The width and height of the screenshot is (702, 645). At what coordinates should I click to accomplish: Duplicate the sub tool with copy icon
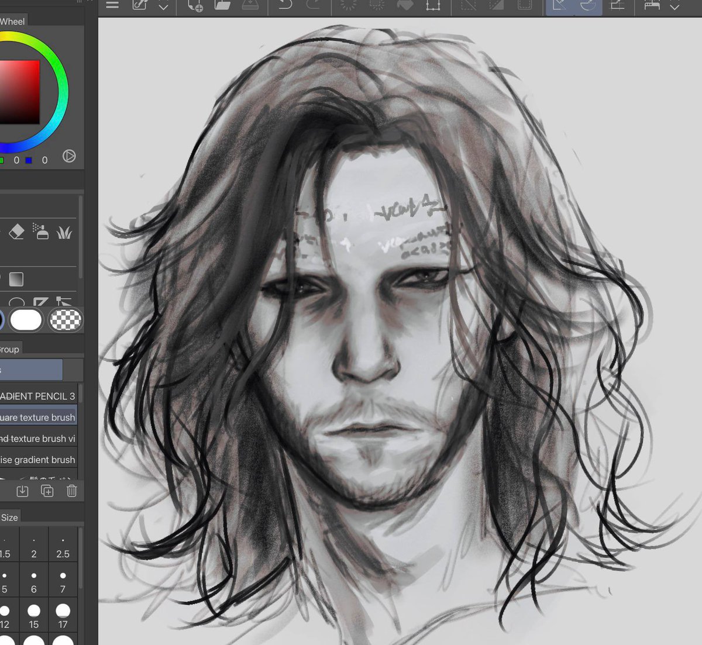point(47,491)
